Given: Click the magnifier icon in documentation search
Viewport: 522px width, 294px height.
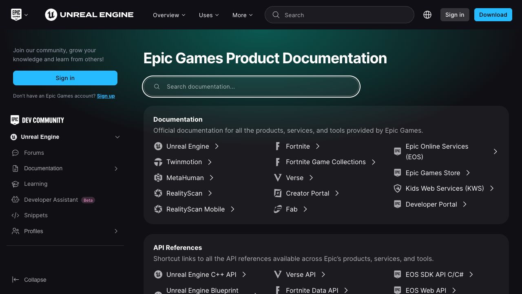Looking at the screenshot, I should (157, 87).
